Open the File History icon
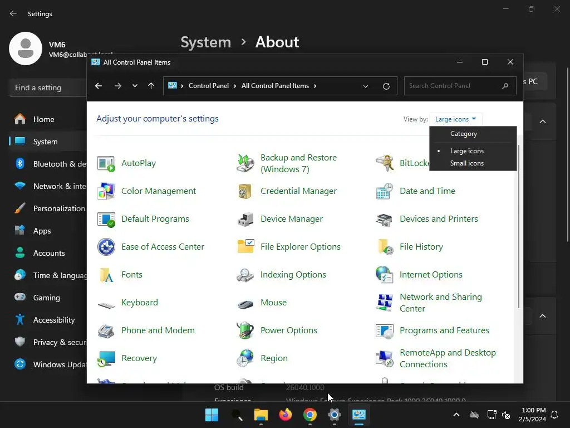 click(385, 247)
